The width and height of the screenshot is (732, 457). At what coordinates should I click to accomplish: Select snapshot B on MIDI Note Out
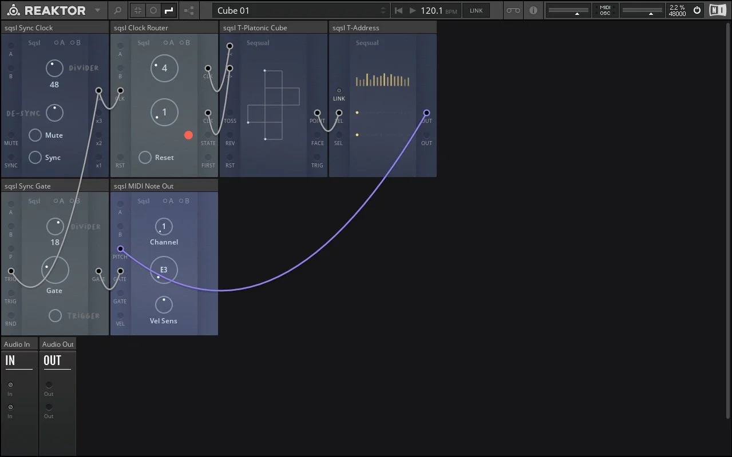click(x=184, y=201)
